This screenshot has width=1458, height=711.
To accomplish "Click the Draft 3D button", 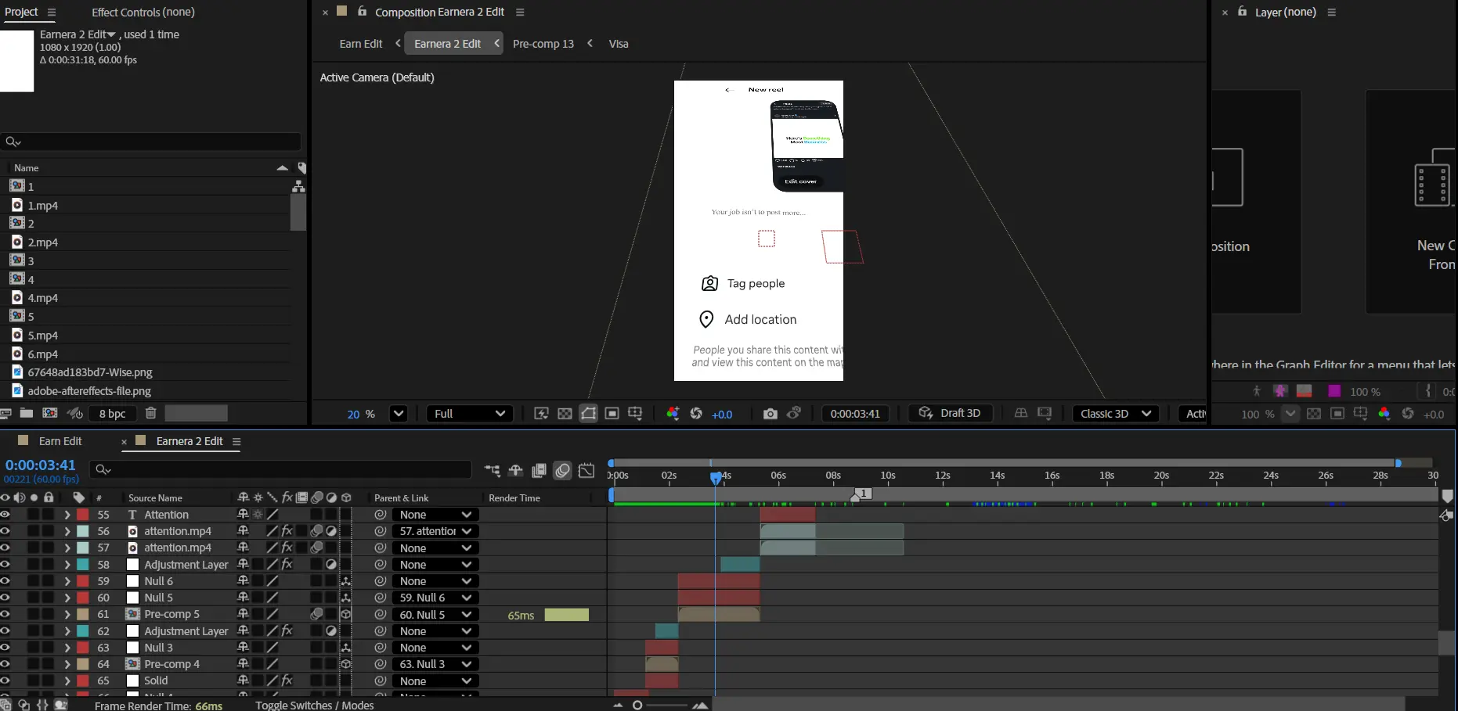I will click(951, 414).
